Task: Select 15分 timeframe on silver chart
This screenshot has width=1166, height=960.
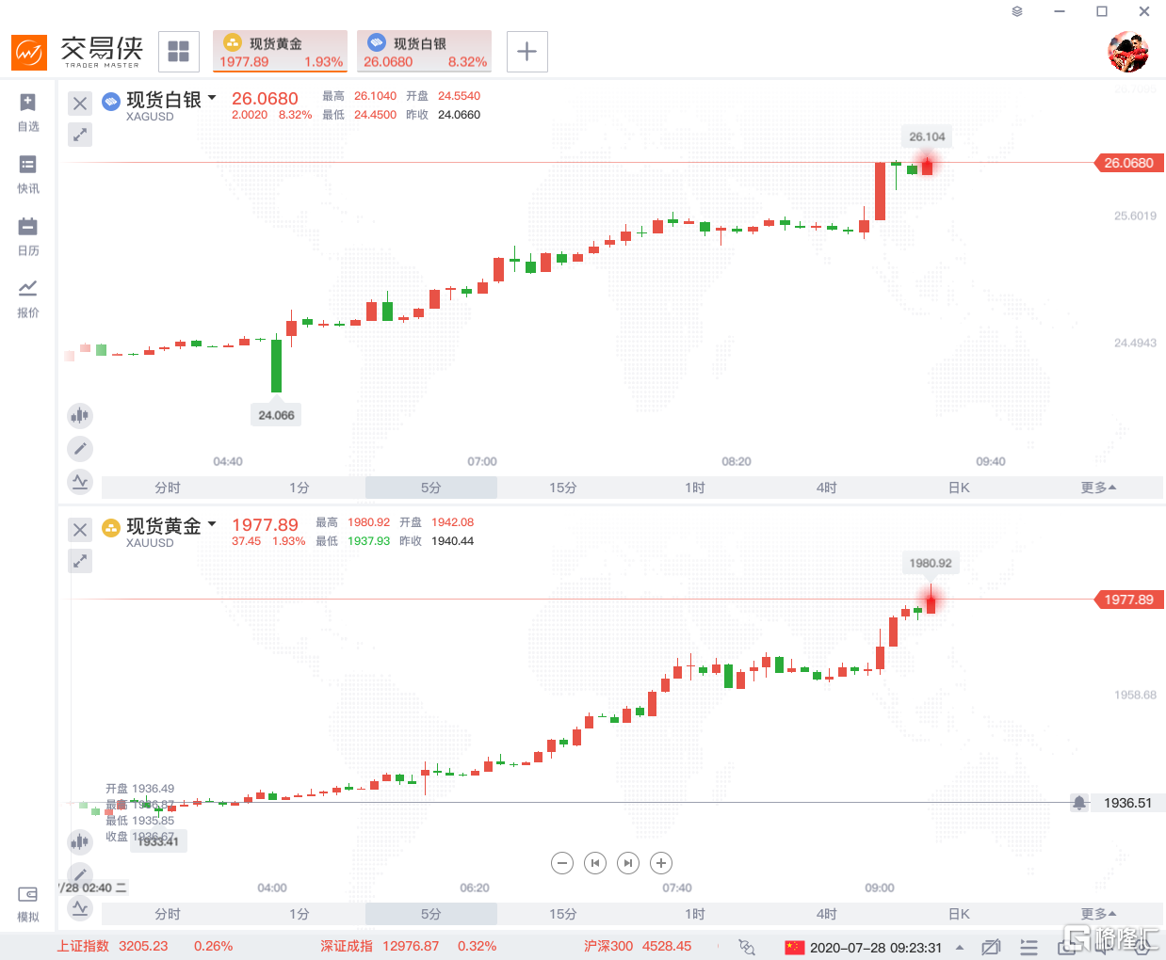Action: point(563,488)
